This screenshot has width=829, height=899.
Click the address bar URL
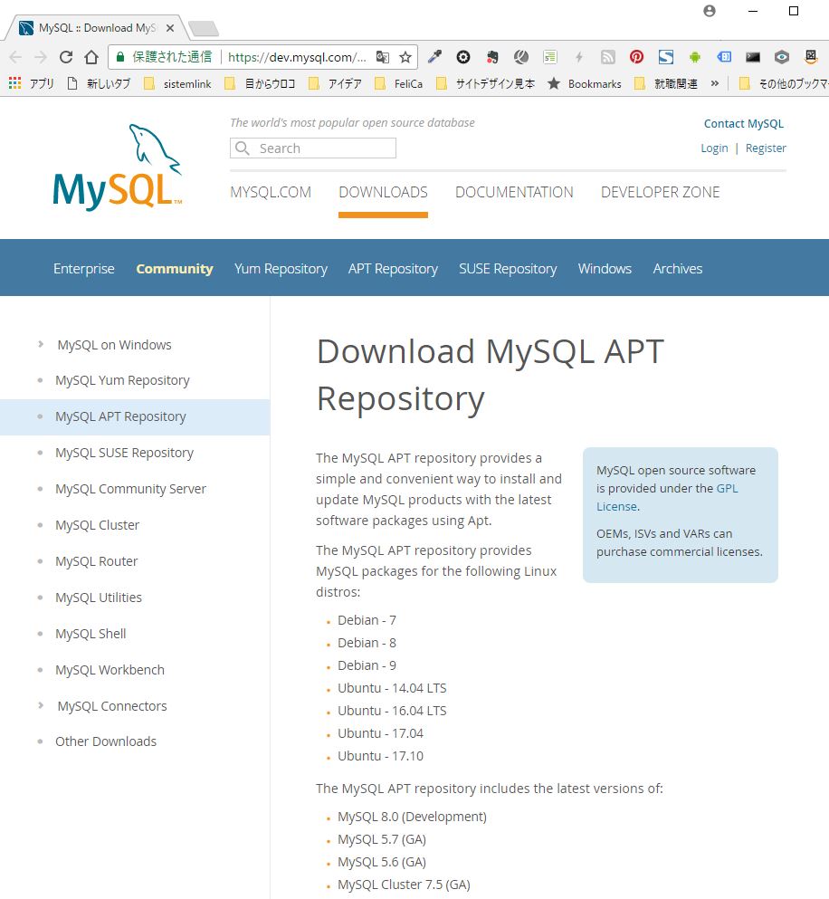(x=297, y=57)
